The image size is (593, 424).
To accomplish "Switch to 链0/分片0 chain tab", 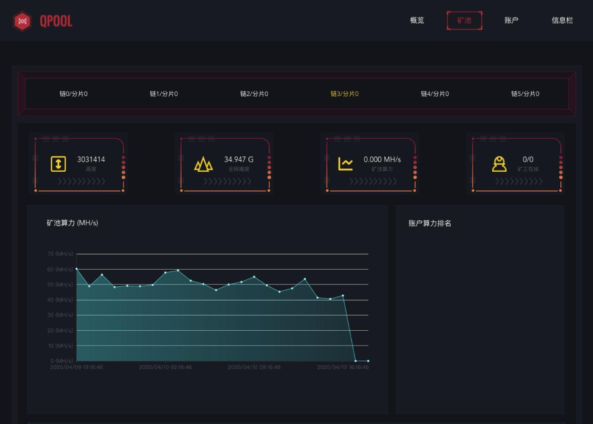I will [74, 94].
